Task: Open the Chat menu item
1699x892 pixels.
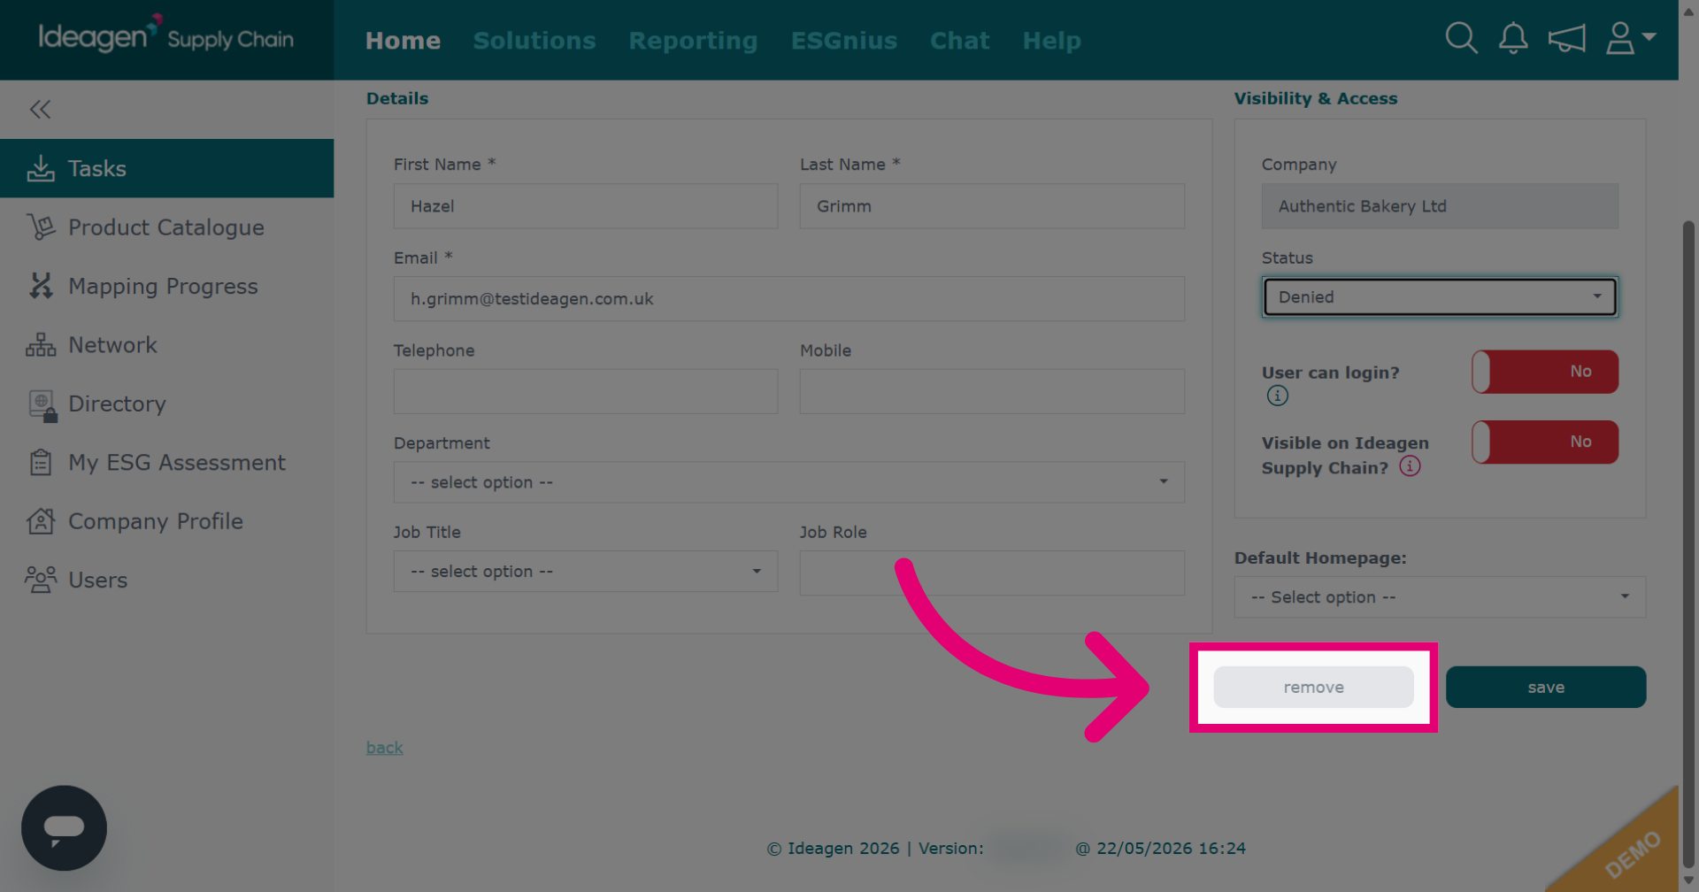Action: point(960,41)
